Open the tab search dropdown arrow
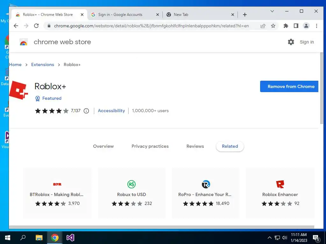Screen dimensions: 326x244 click(272, 11)
